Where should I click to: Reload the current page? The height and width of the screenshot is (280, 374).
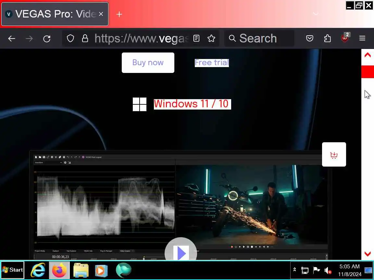tap(47, 39)
